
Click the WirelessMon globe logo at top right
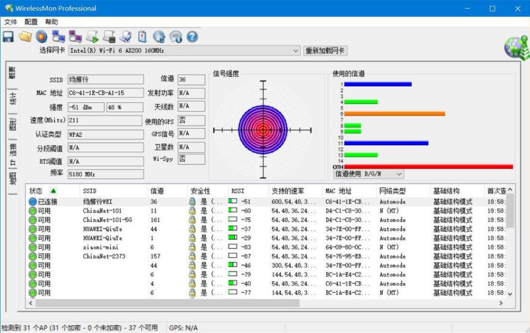(x=517, y=48)
